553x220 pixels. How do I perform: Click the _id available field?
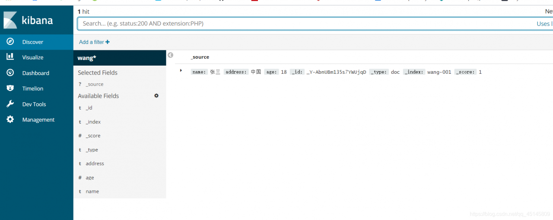[x=89, y=108]
